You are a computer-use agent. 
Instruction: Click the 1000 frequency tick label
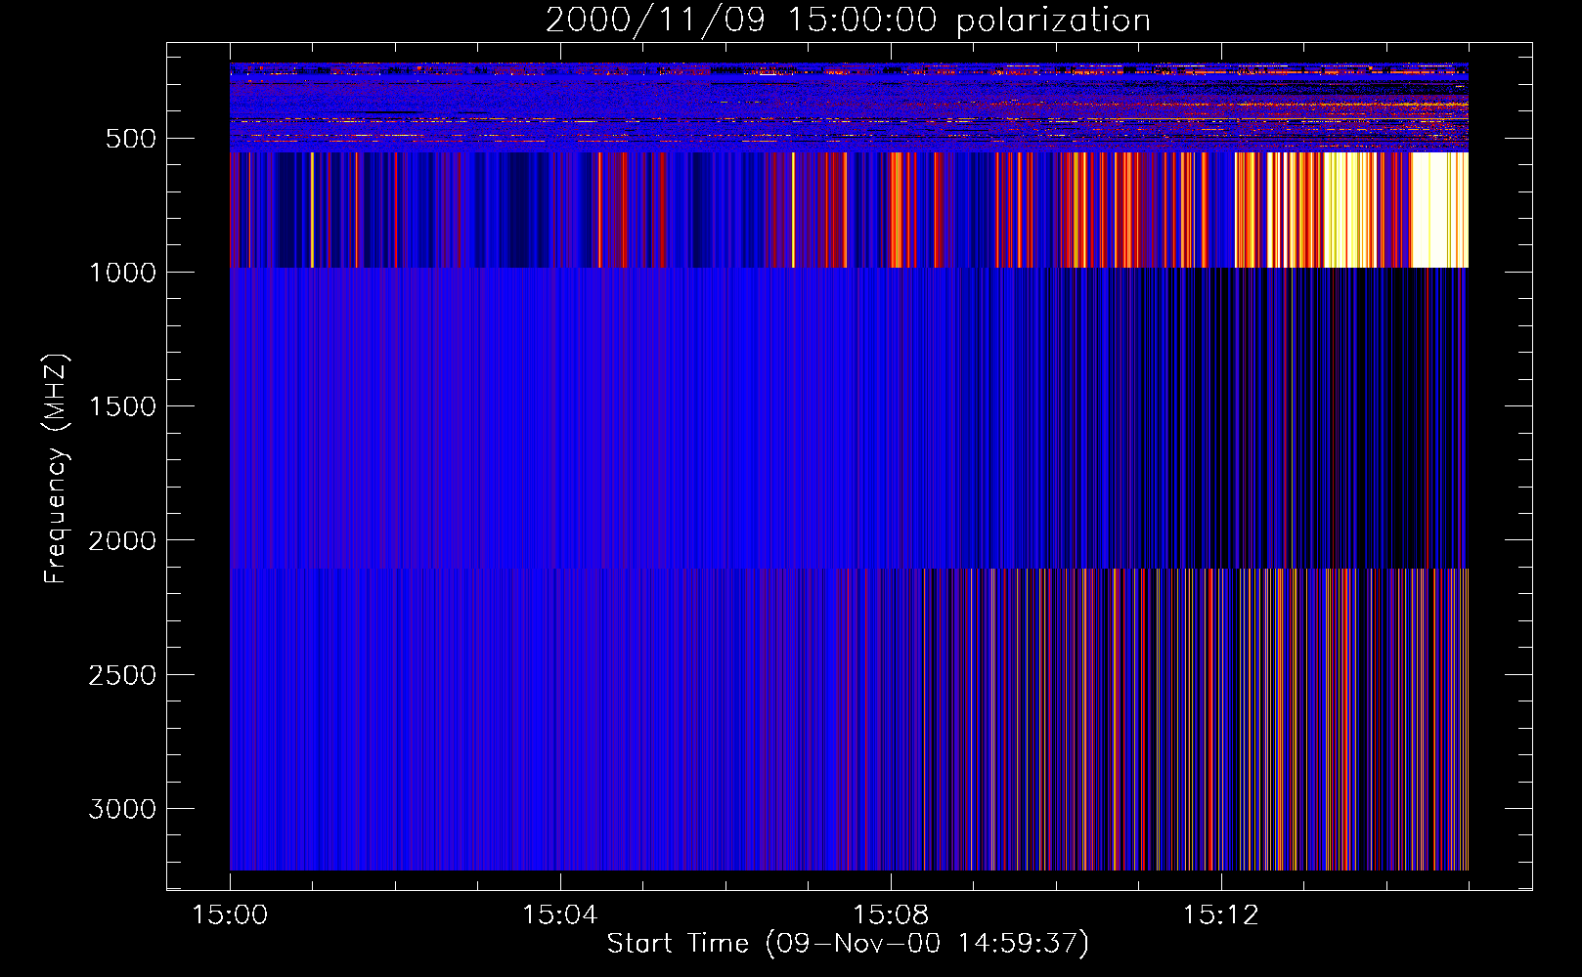coord(123,273)
